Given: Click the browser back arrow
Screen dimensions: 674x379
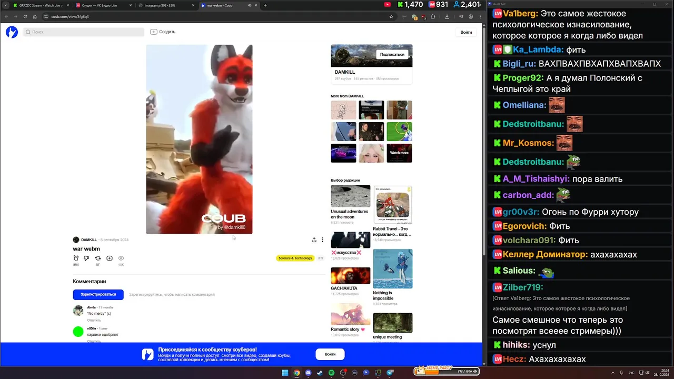Looking at the screenshot, I should pyautogui.click(x=6, y=16).
